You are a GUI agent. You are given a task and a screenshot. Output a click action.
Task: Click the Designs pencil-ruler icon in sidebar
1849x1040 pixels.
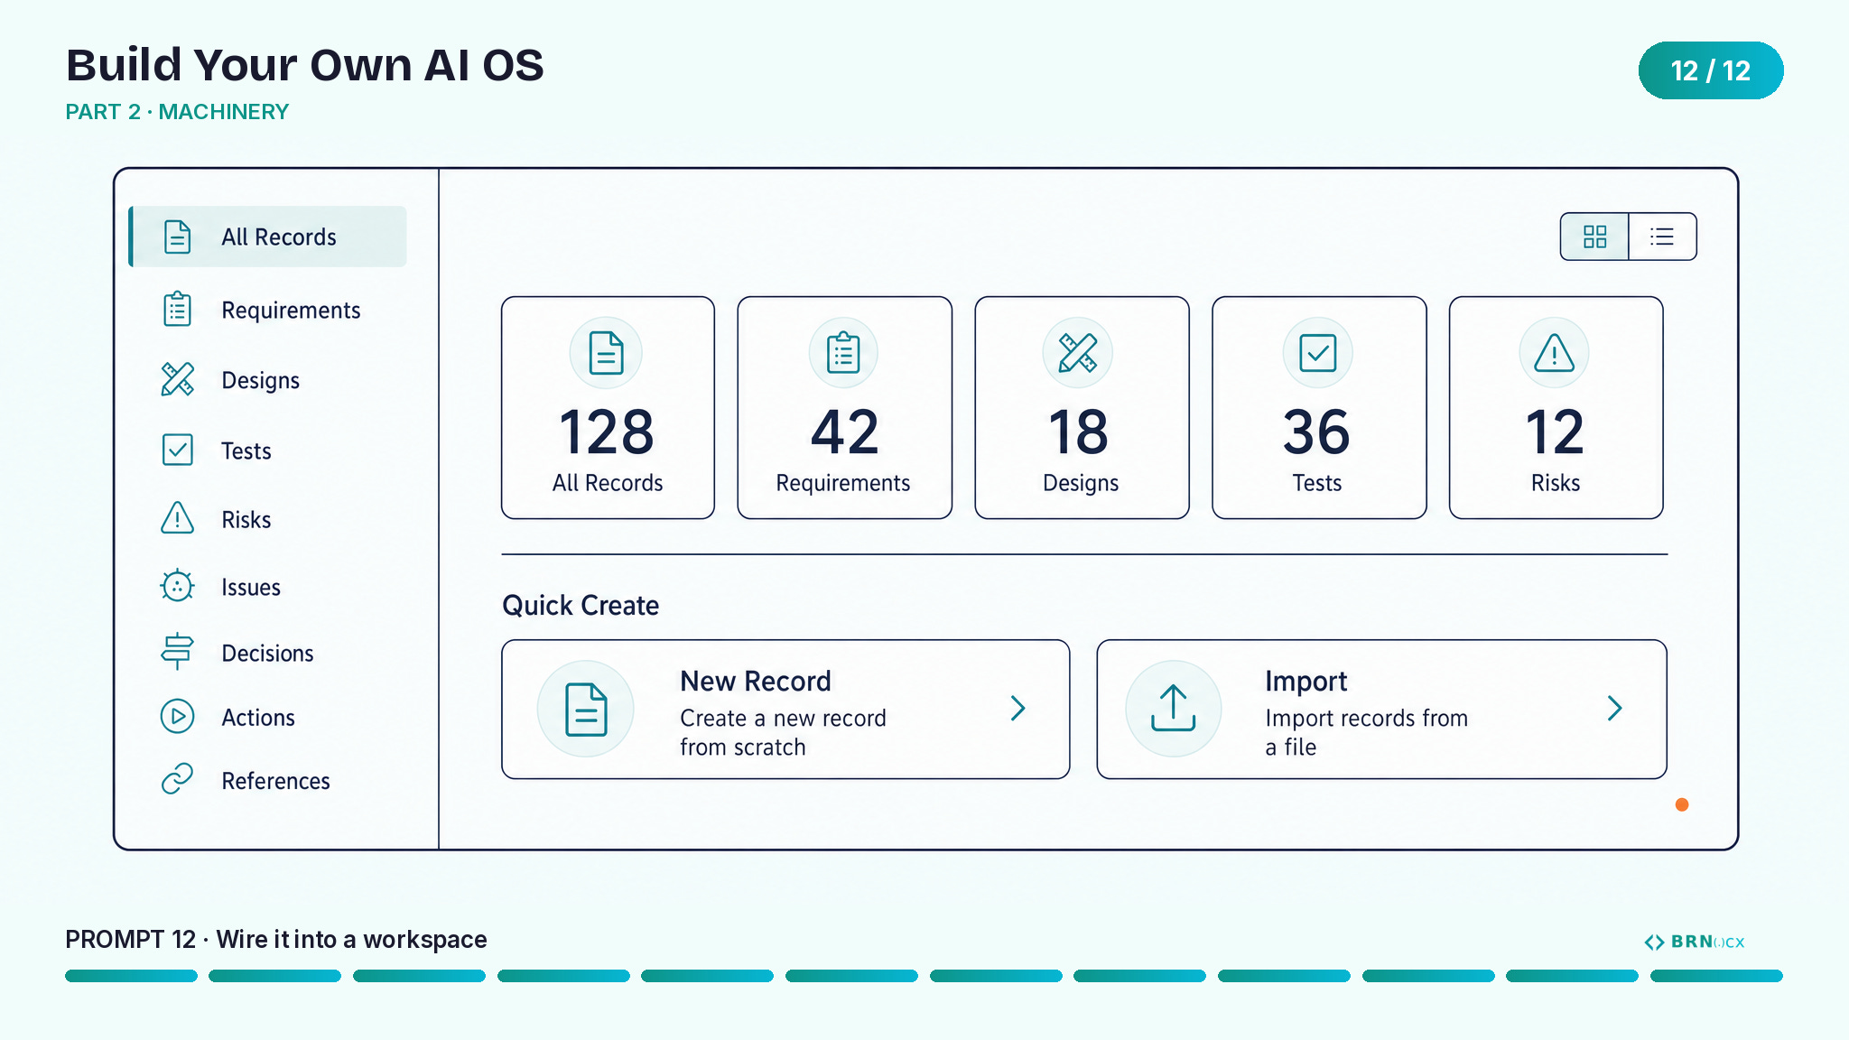click(x=177, y=379)
